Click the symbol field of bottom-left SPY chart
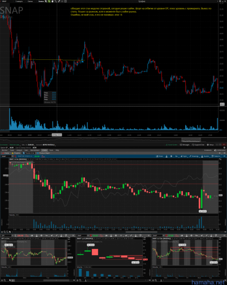 pyautogui.click(x=7, y=235)
